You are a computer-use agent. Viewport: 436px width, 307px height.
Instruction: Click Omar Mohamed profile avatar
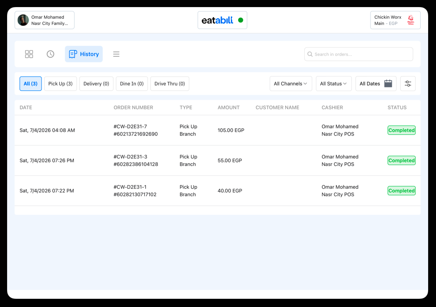(23, 20)
